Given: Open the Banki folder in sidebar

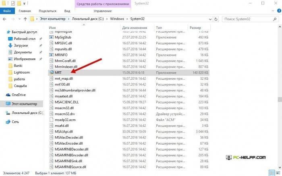Looking at the screenshot, I should pos(18,66).
